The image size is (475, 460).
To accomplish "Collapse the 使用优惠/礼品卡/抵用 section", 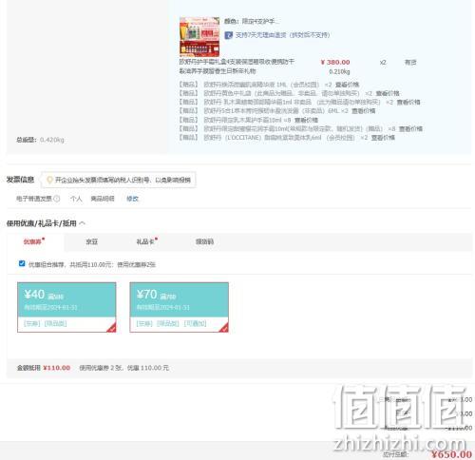I will click(82, 223).
